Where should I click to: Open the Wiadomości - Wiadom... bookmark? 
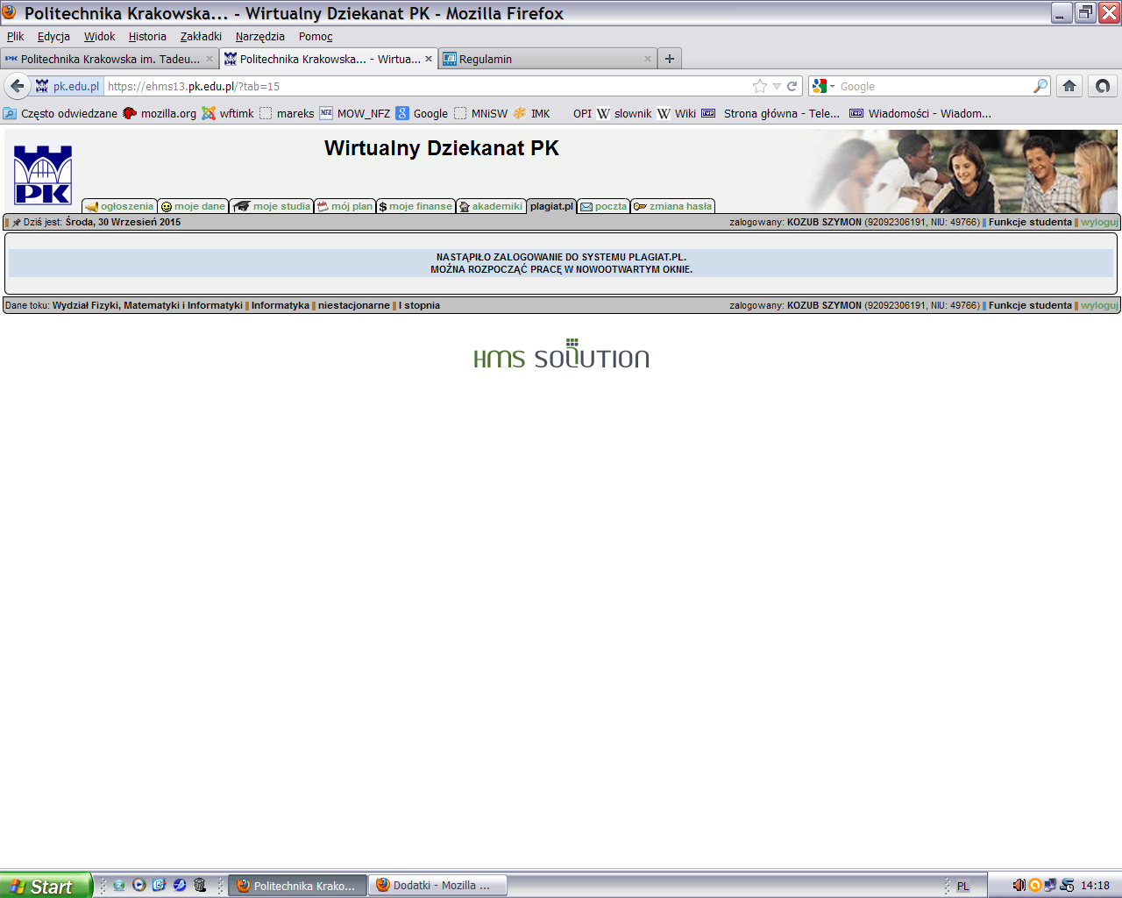pos(920,113)
